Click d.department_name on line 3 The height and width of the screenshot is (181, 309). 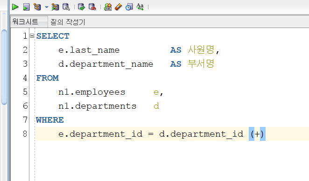click(105, 64)
